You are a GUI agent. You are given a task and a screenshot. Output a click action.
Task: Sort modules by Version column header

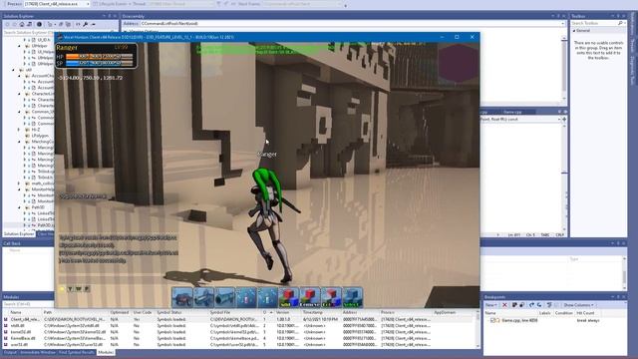(x=282, y=312)
